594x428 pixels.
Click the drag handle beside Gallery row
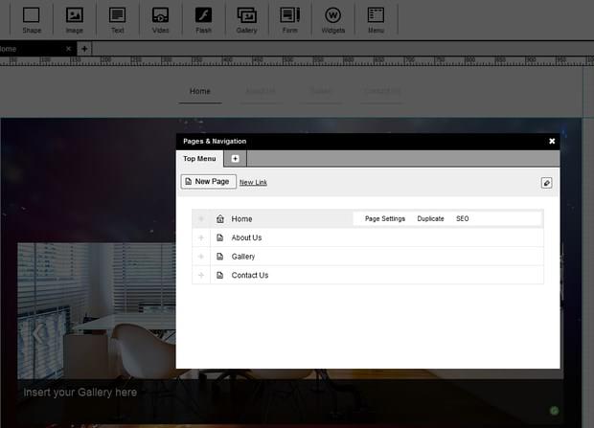201,257
